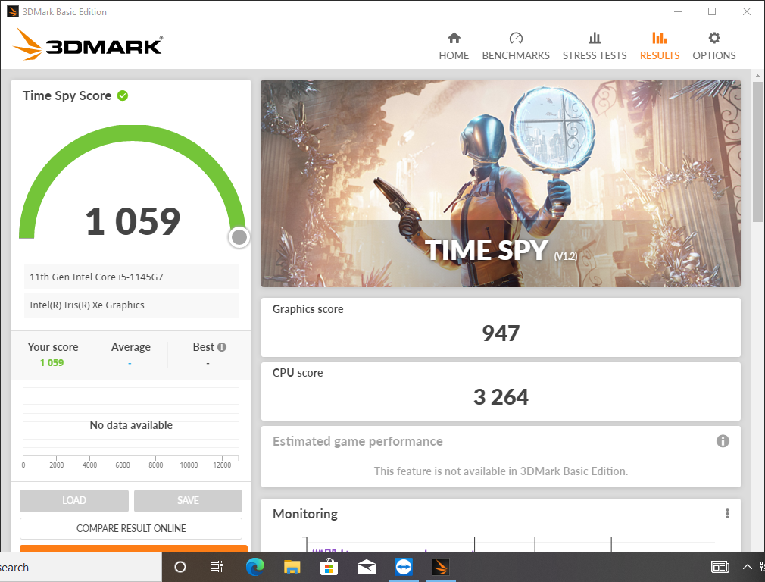
Task: Switch to the Benchmarks tab
Action: [x=516, y=46]
